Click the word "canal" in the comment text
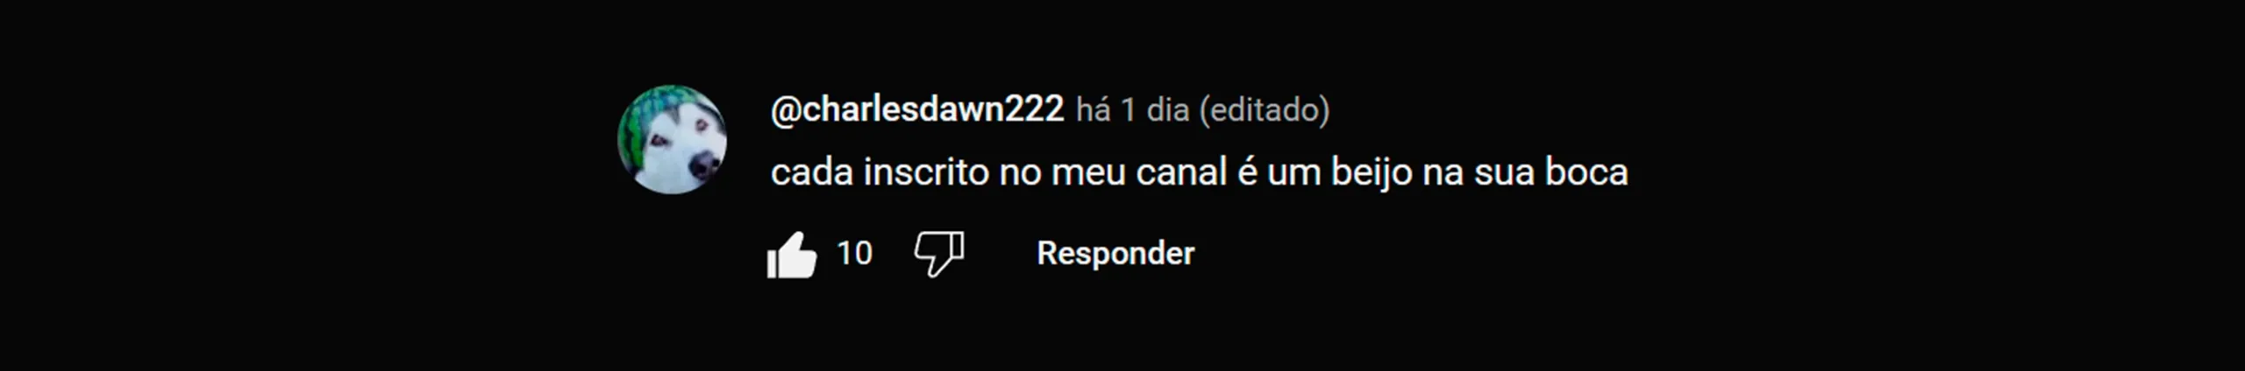 pyautogui.click(x=1181, y=171)
